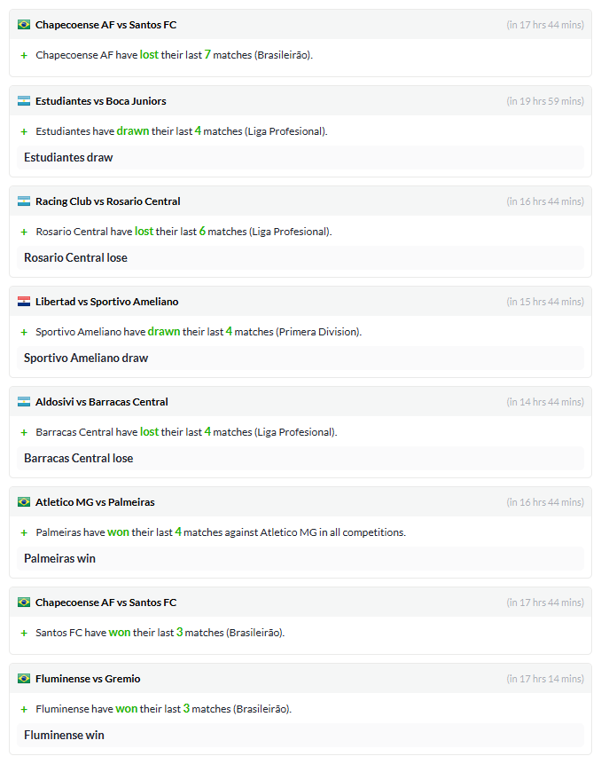Expand plus sign for Sportivo Ameliano drawn stat
601x764 pixels.
(24, 332)
